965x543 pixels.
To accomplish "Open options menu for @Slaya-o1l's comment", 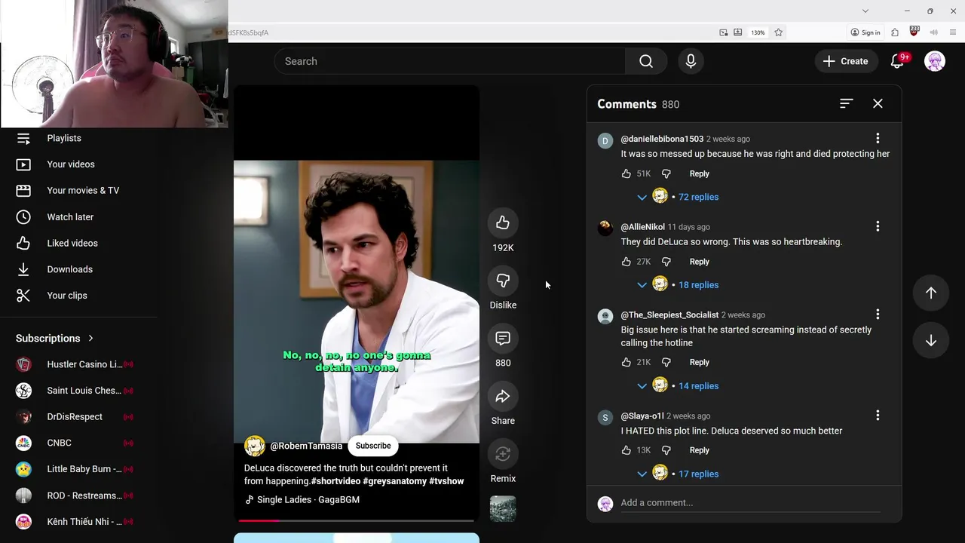I will (x=878, y=416).
